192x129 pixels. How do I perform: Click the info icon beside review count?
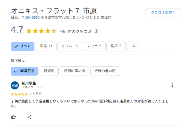96,31
